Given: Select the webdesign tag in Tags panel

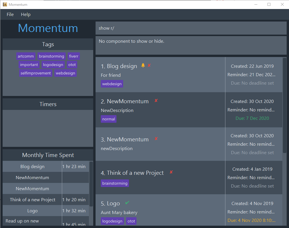Looking at the screenshot, I should coord(65,73).
